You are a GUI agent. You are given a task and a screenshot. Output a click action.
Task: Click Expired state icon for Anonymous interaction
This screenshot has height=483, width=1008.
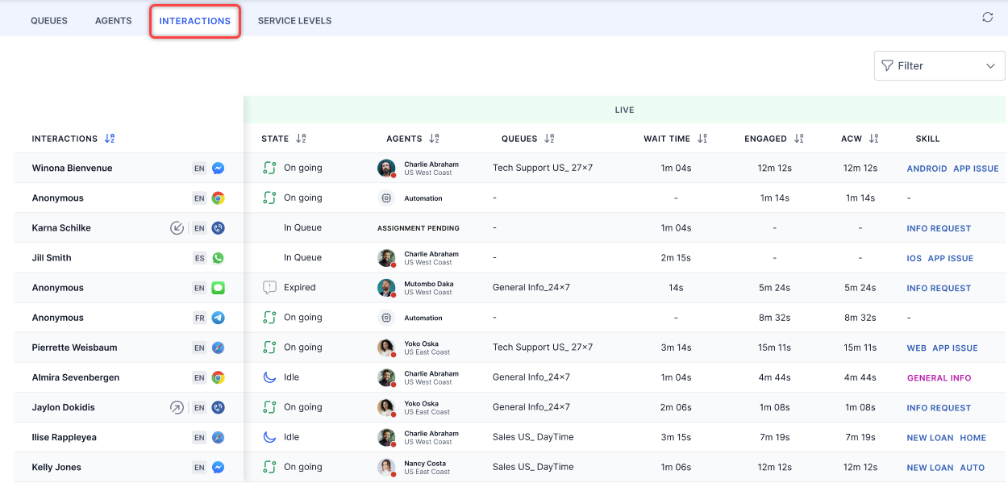[x=269, y=288]
